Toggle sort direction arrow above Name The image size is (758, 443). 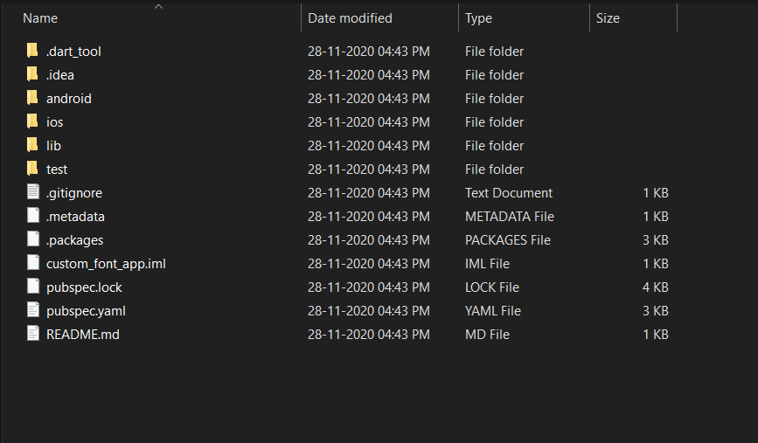pyautogui.click(x=158, y=7)
